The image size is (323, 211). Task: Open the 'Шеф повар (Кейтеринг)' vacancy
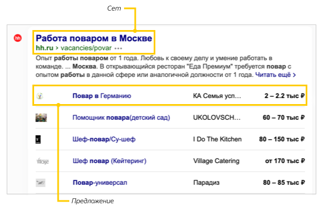[110, 161]
